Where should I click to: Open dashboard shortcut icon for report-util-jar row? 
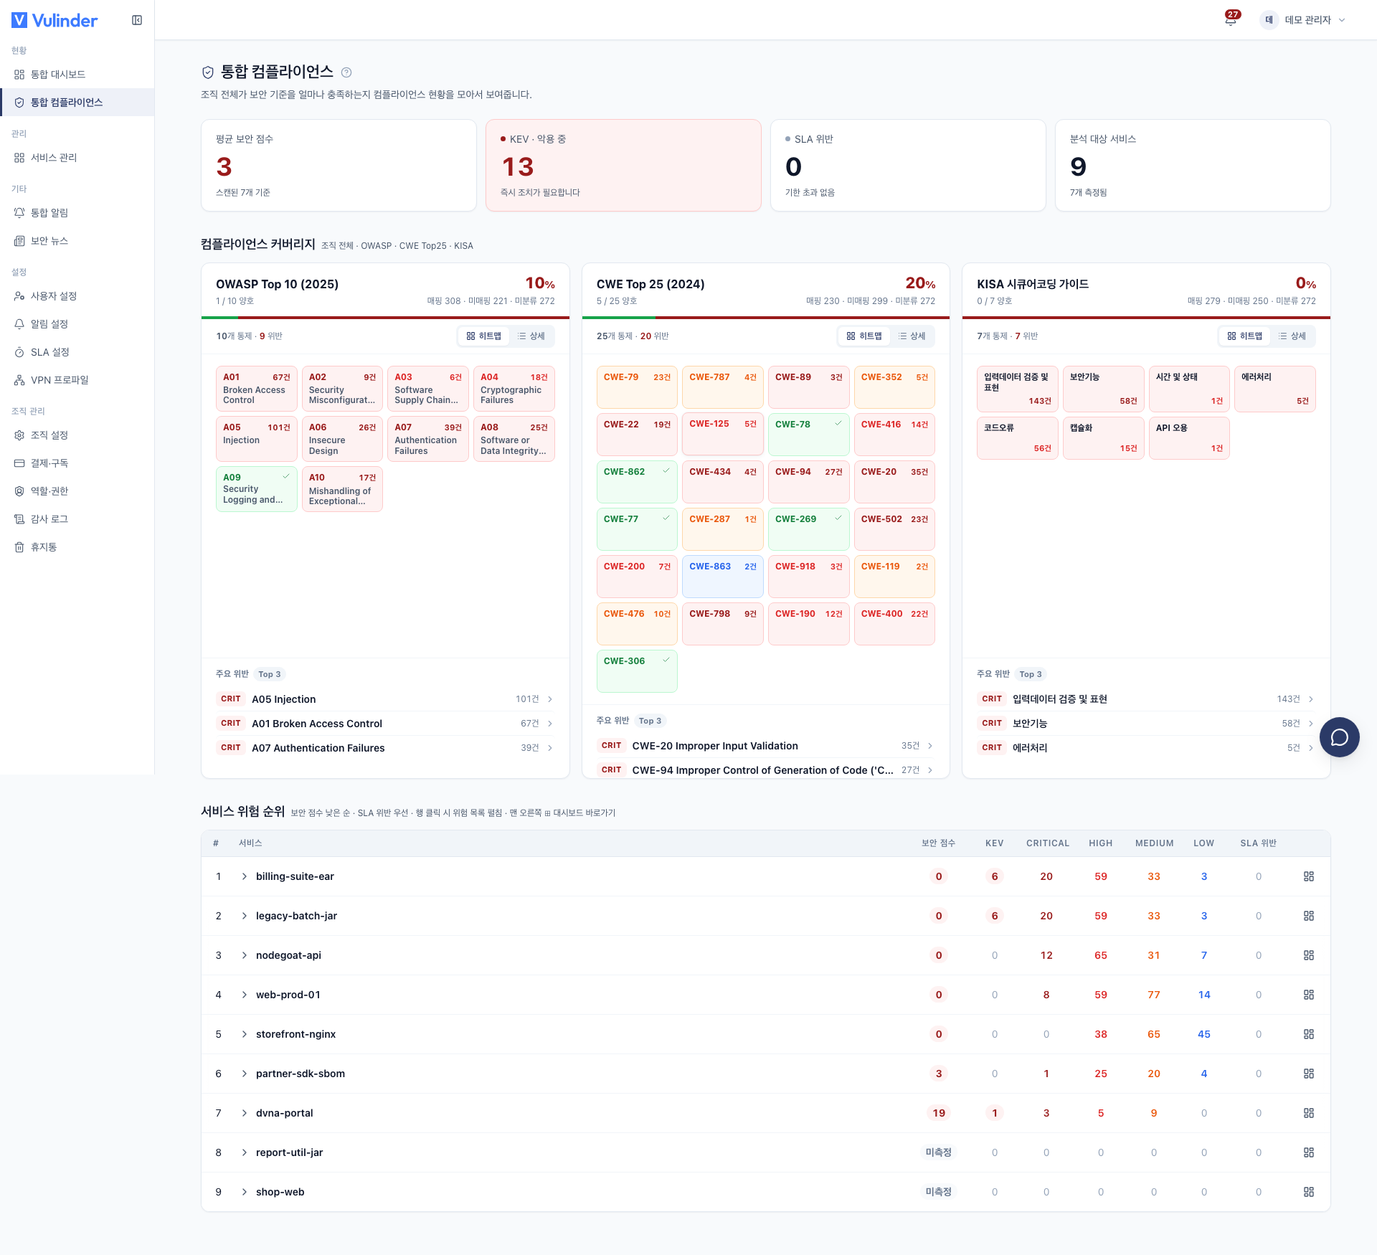click(1309, 1152)
